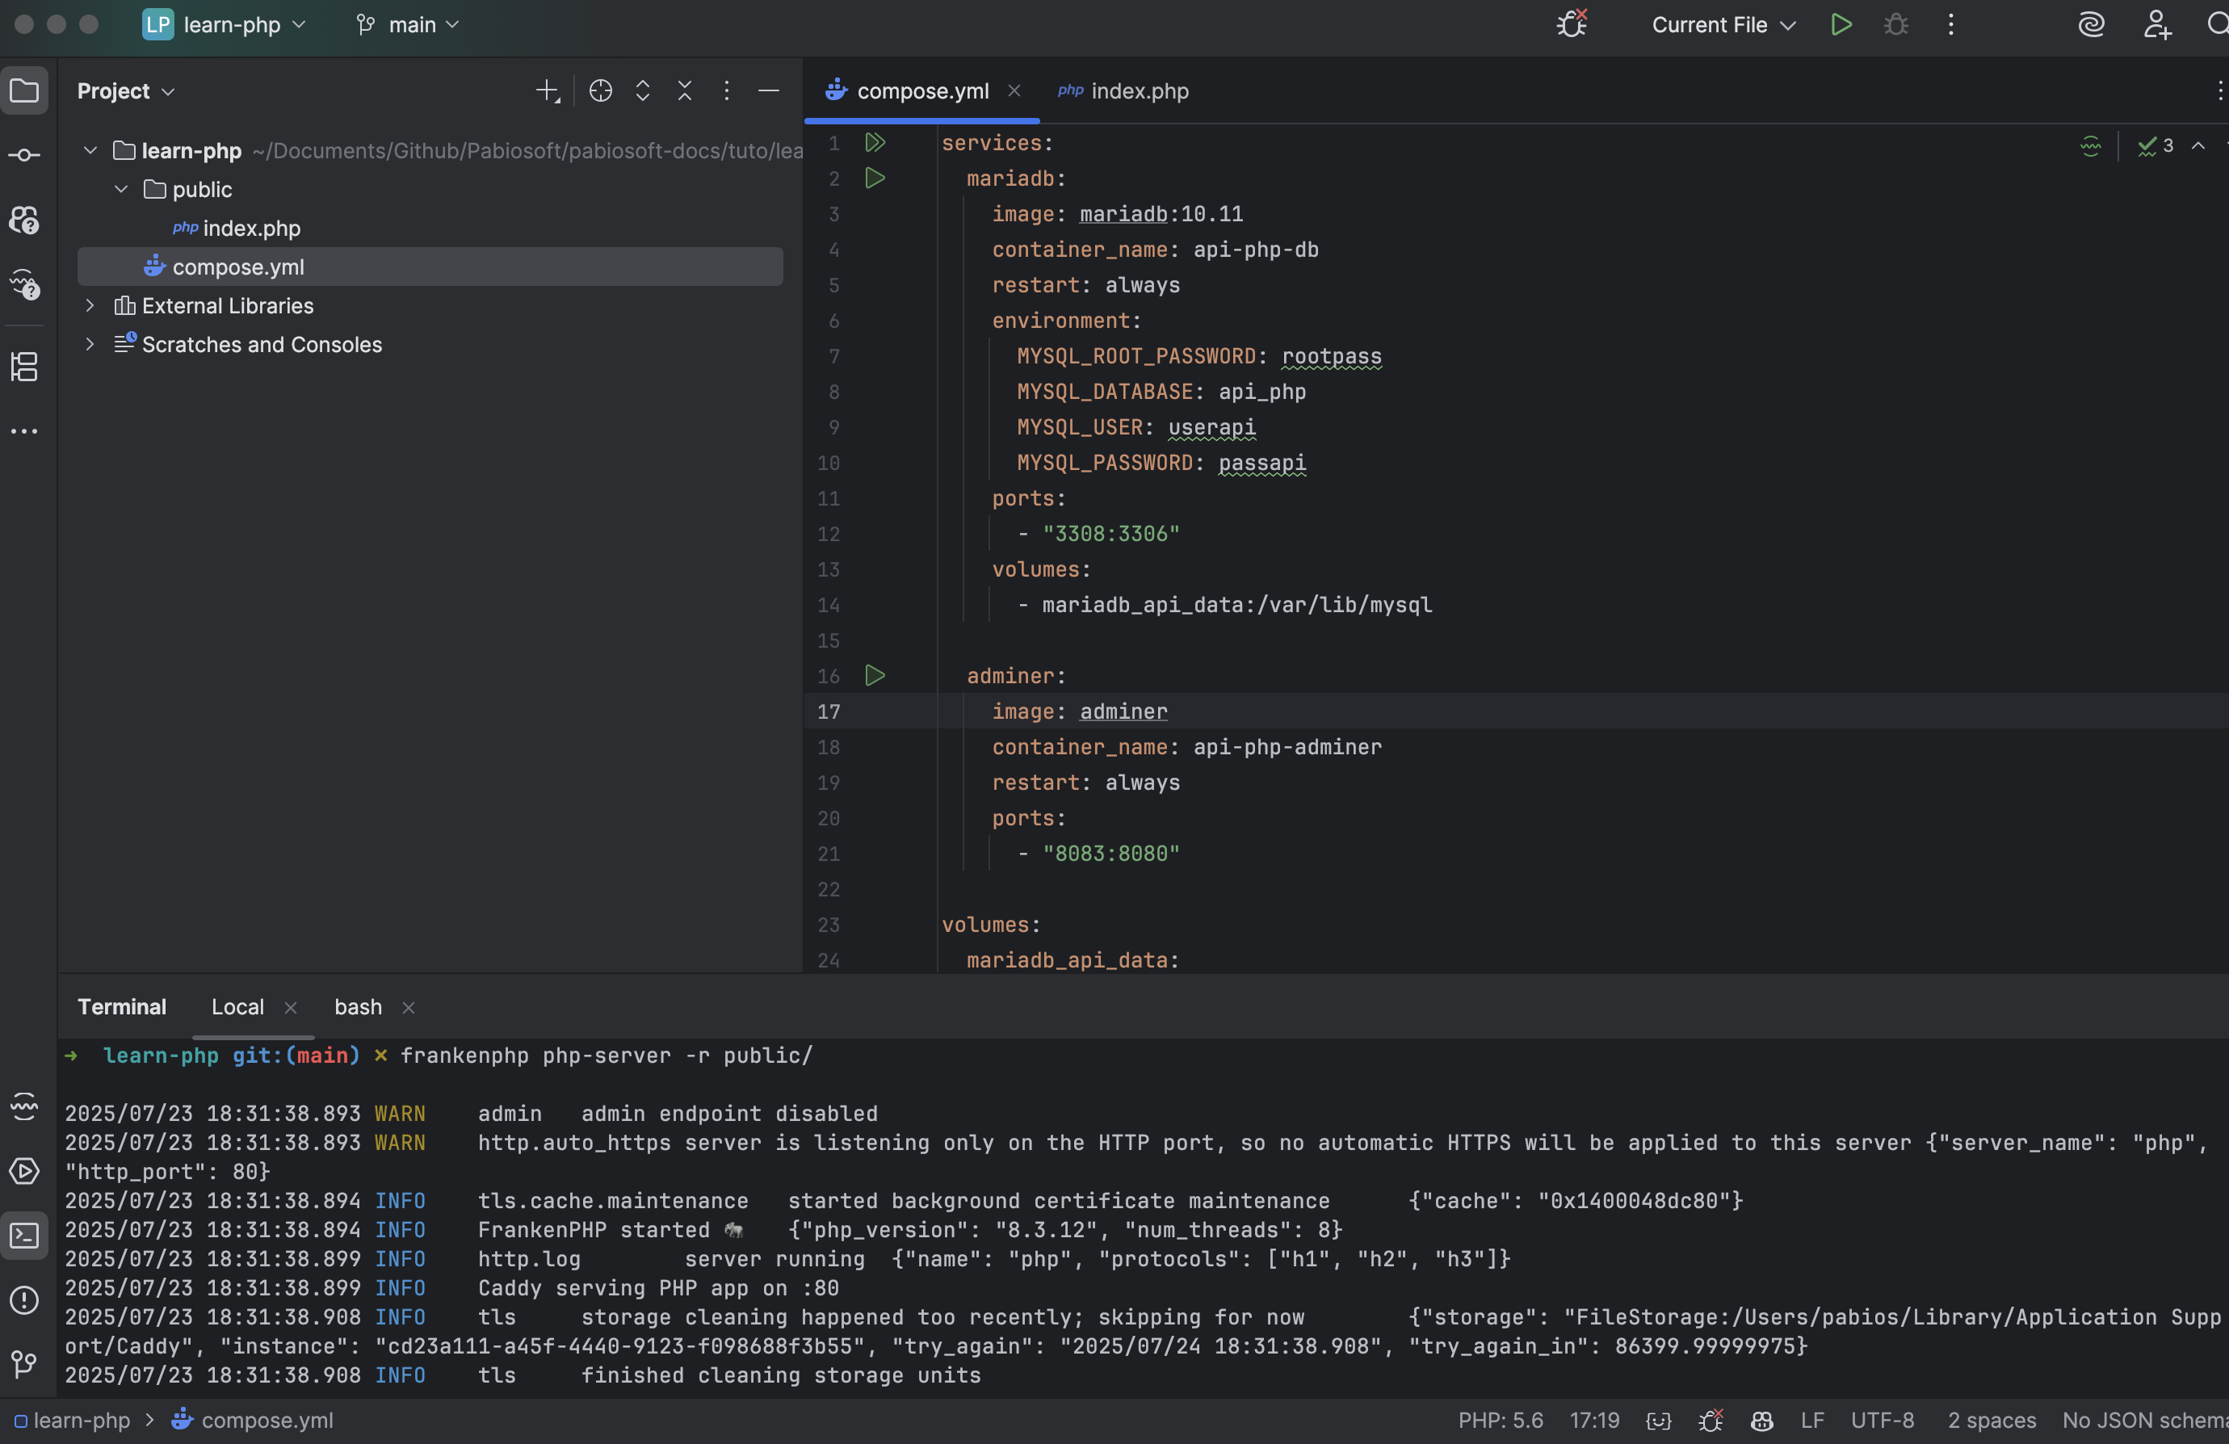Screen dimensions: 2229x1444
Task: Open the Commit tool window icon
Action: [24, 155]
